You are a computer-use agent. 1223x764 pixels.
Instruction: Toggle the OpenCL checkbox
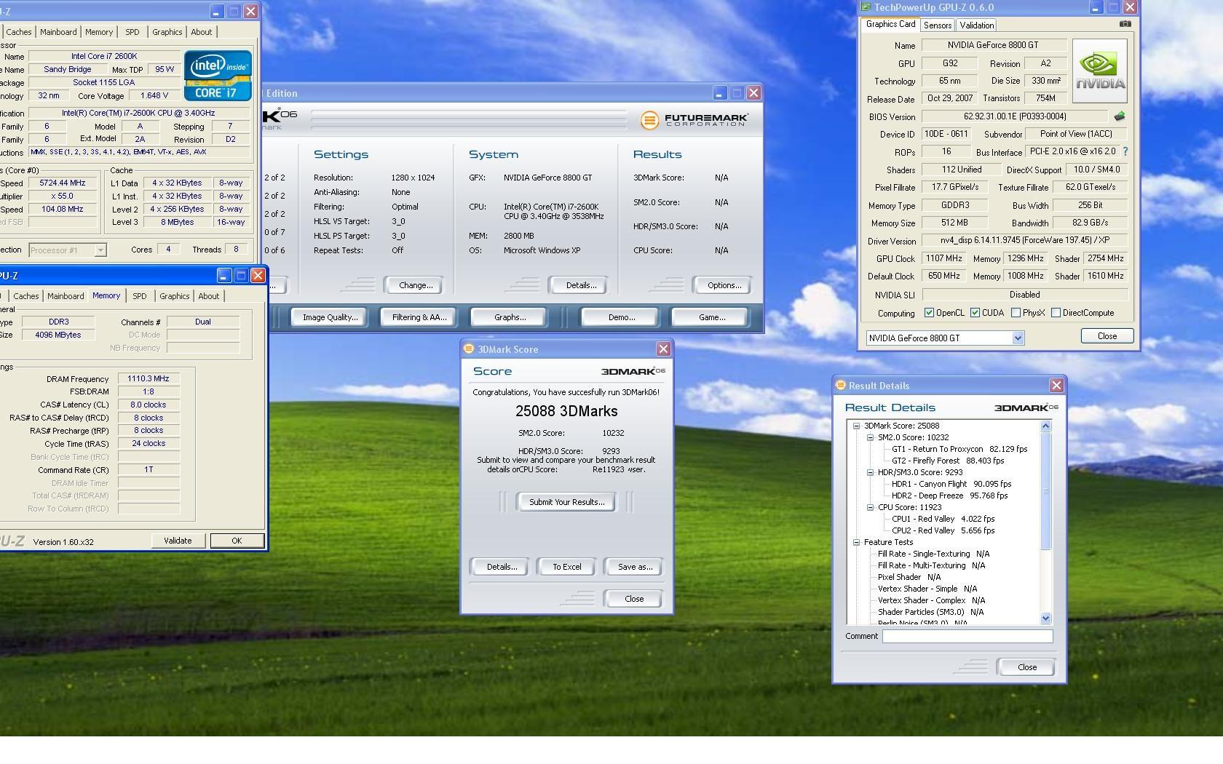(x=929, y=313)
